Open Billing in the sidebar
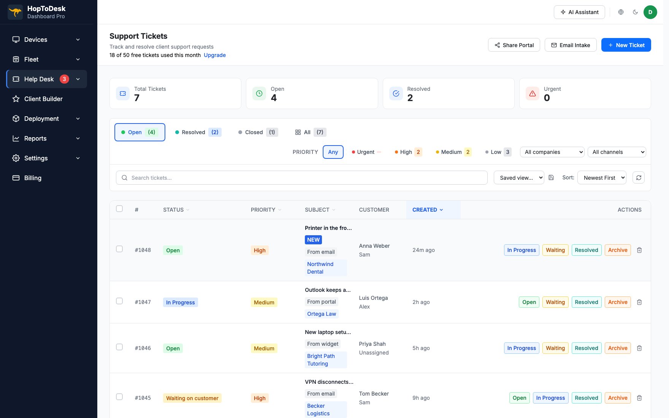This screenshot has height=418, width=669. (x=47, y=178)
